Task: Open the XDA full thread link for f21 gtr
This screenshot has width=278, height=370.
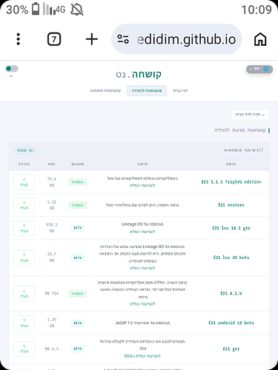Action: (142, 356)
